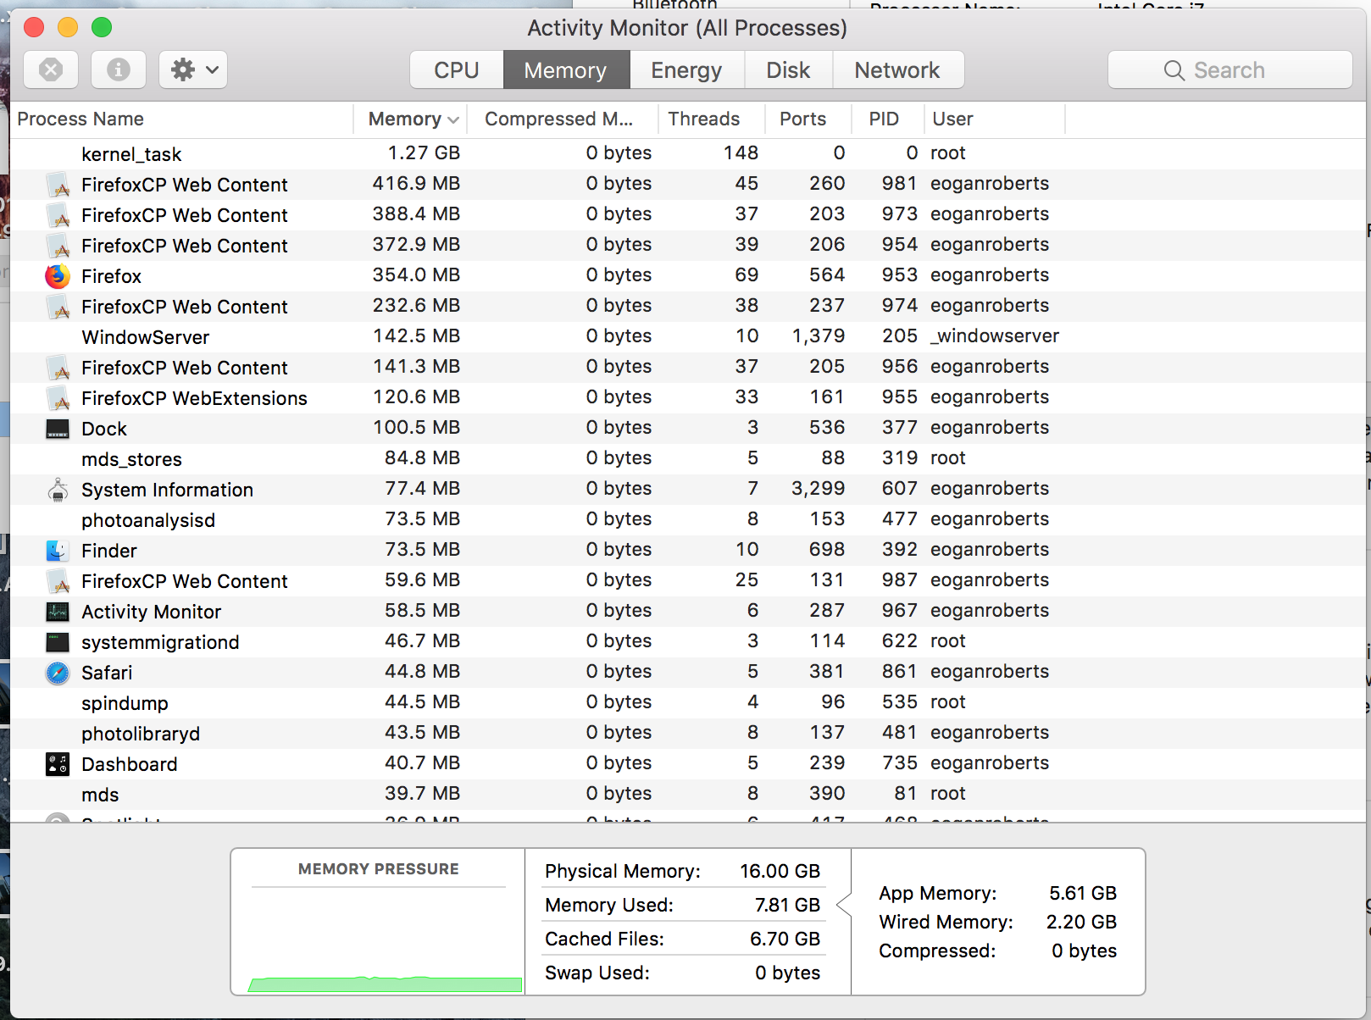The image size is (1371, 1020).
Task: Click the systemmigrationd terminal icon
Action: point(58,642)
